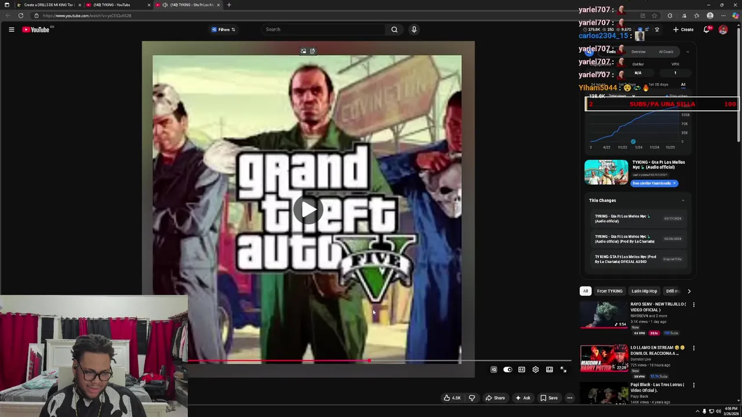Click the second note icon above video
This screenshot has height=417, width=742.
(x=312, y=51)
